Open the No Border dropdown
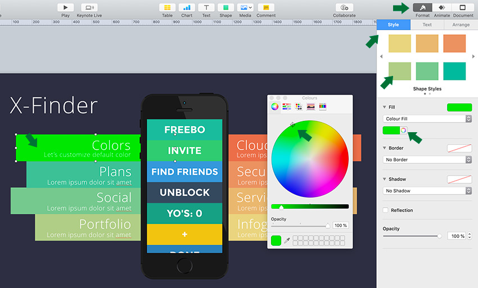This screenshot has width=478, height=288. coord(427,160)
